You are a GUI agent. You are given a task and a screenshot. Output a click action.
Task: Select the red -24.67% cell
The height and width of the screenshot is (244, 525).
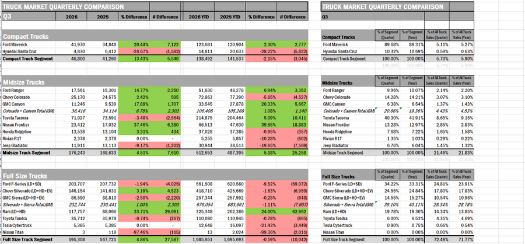[134, 51]
